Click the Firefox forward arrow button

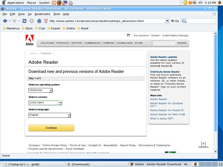point(14,21)
